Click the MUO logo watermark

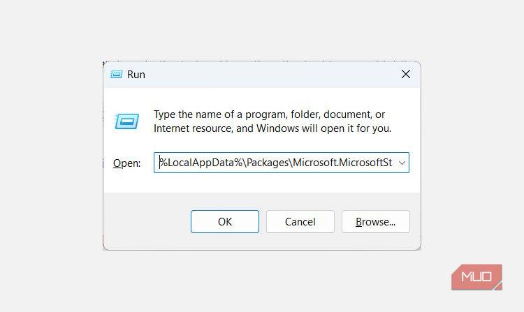[476, 277]
